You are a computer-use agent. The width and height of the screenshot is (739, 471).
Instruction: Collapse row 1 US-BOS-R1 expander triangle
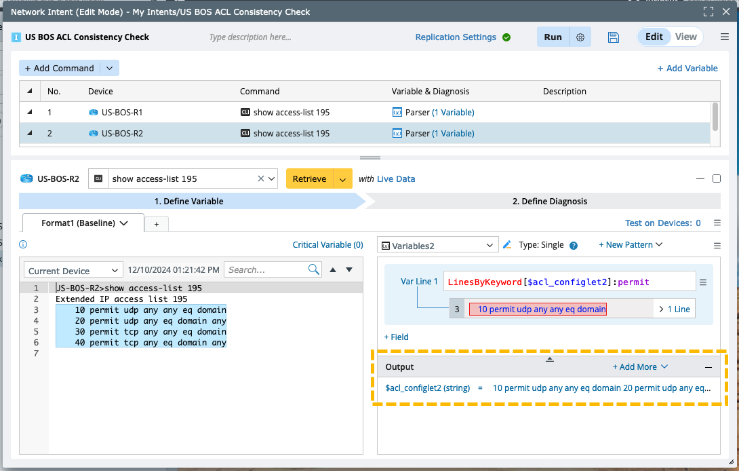[x=30, y=112]
